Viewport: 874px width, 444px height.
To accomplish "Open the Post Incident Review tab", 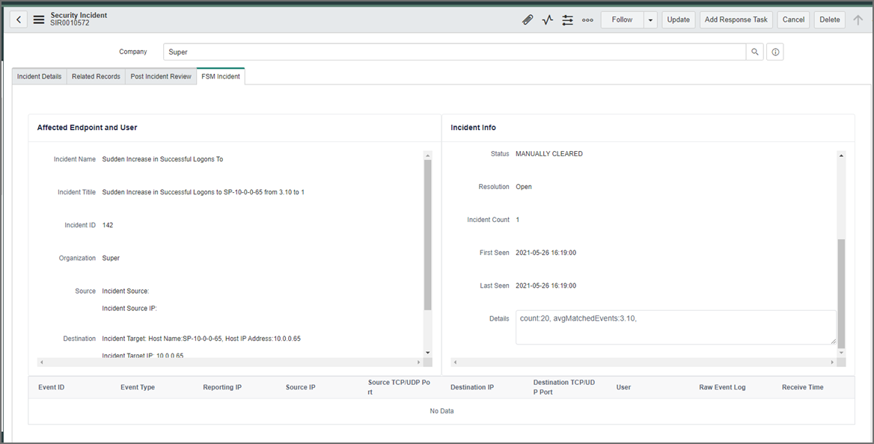I will [x=161, y=76].
